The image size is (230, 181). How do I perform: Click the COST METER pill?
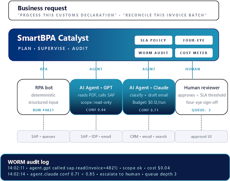coord(194,53)
